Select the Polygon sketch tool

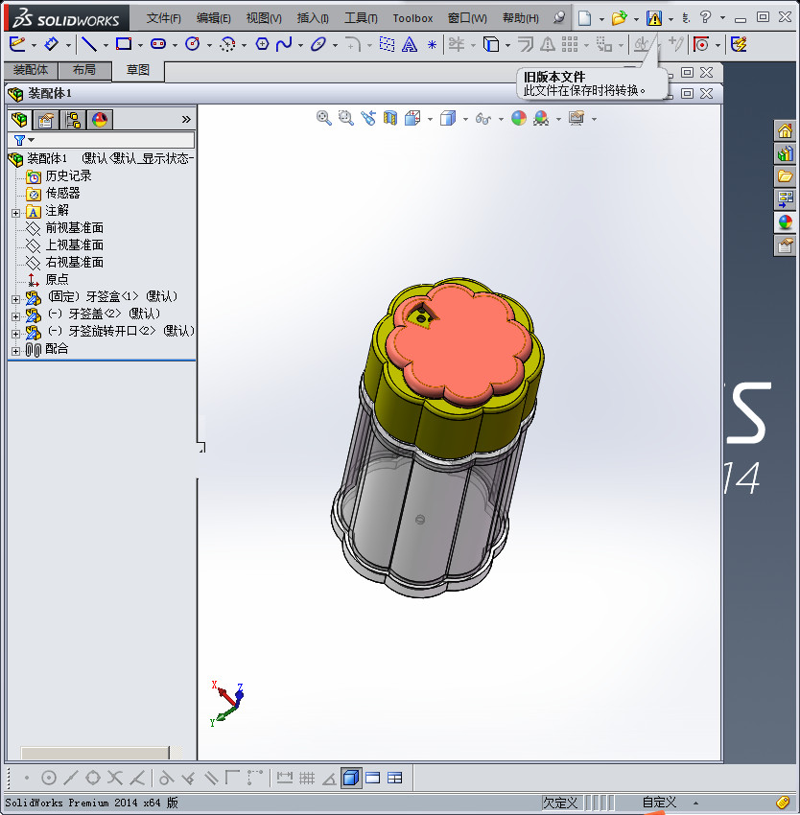click(262, 44)
